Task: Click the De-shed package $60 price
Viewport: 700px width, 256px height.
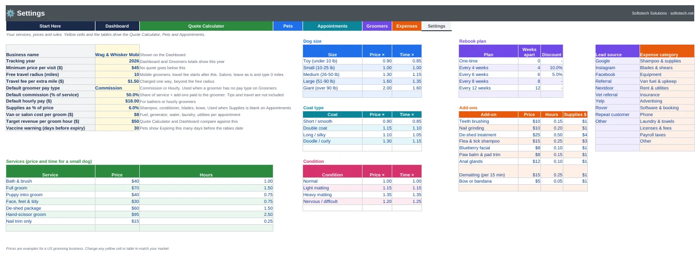Action: point(117,208)
